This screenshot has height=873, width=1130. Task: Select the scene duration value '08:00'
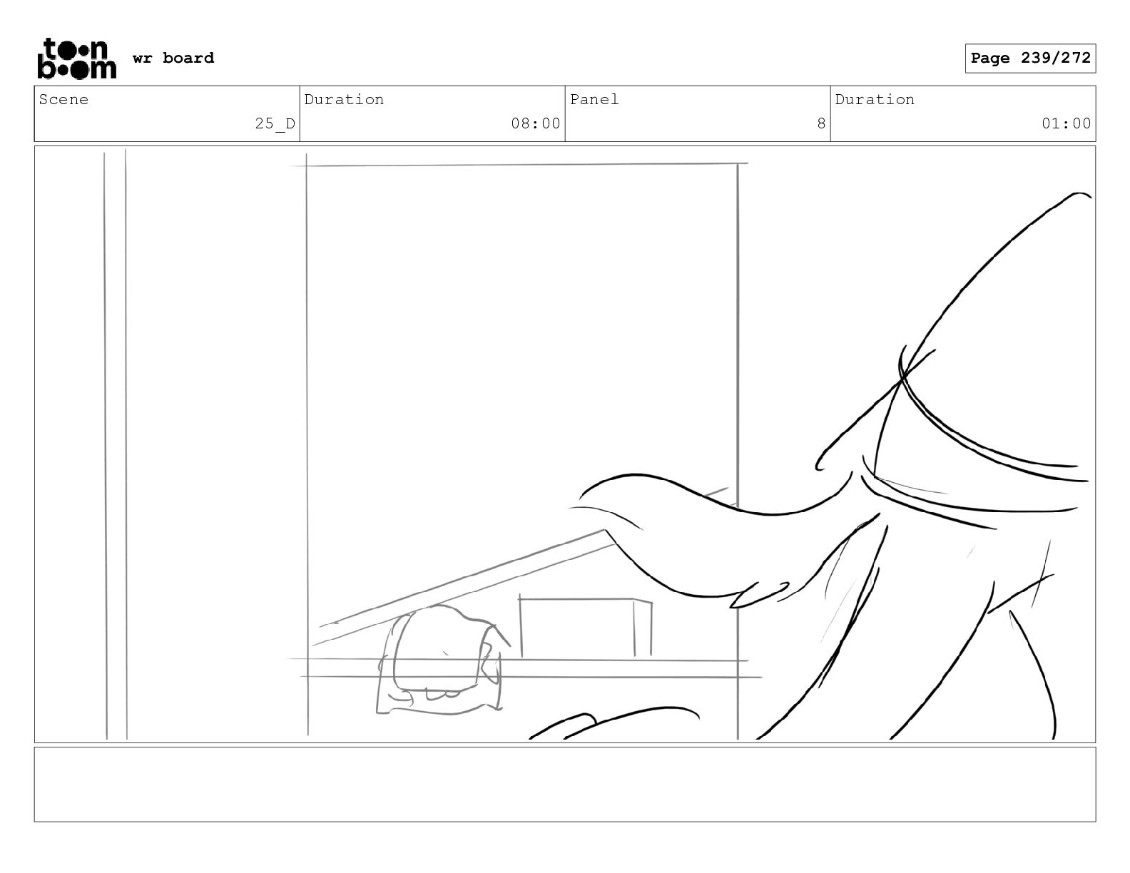536,123
